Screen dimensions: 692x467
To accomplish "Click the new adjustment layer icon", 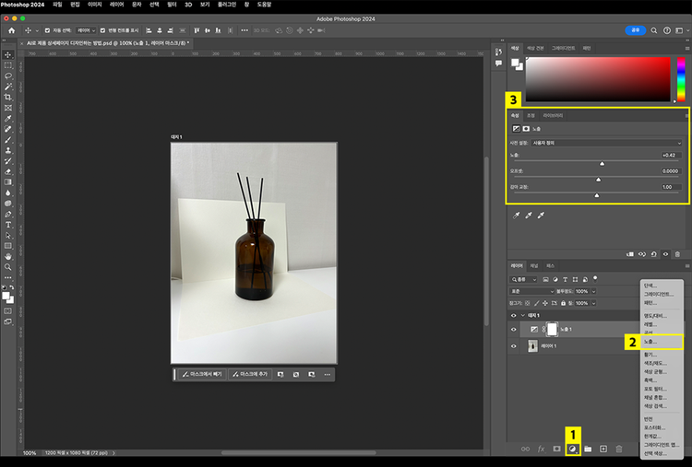I will tap(572, 449).
